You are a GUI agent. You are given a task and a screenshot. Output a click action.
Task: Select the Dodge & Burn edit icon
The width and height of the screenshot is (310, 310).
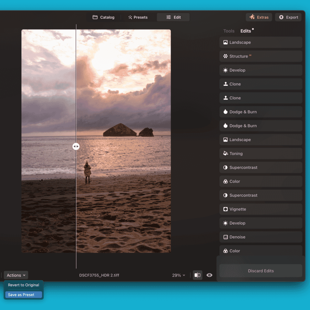[226, 112]
